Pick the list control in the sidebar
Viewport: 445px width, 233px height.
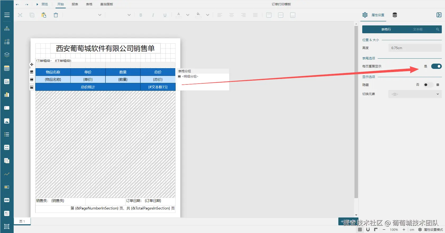tap(7, 134)
